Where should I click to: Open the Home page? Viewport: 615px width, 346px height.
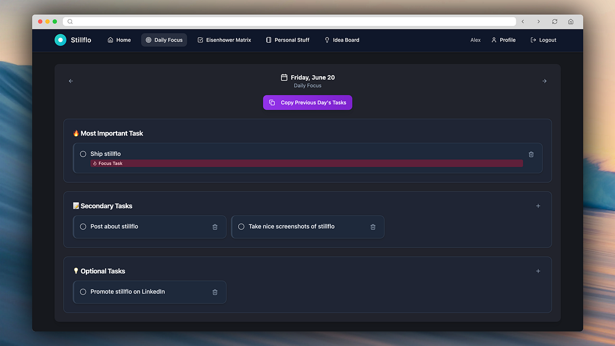click(119, 40)
